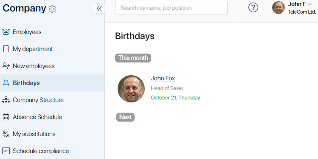This screenshot has width=318, height=159.
Task: Click the Schedule compliance chart icon
Action: pyautogui.click(x=6, y=151)
